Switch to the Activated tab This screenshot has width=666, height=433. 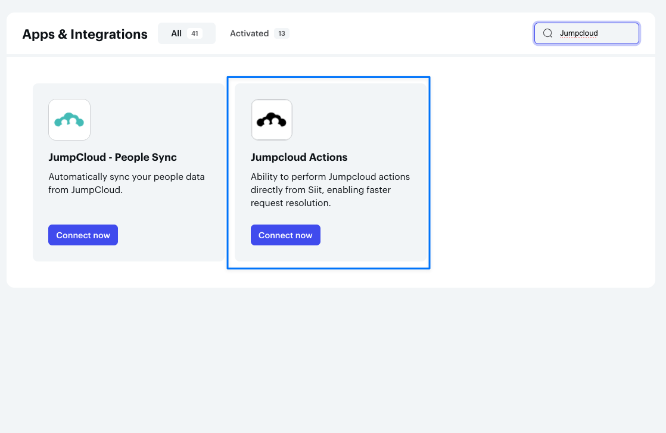pos(260,33)
